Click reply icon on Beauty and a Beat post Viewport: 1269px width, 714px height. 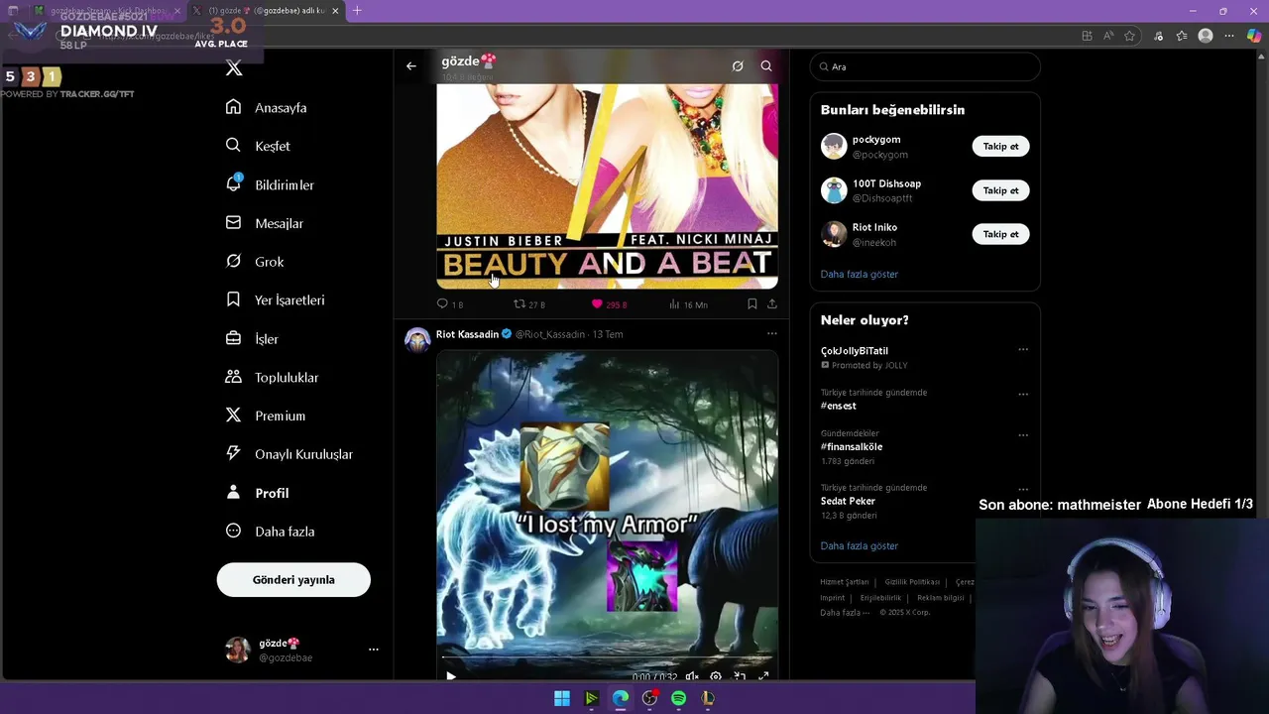(442, 304)
